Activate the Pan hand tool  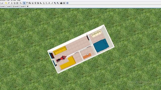click(x=27, y=3)
